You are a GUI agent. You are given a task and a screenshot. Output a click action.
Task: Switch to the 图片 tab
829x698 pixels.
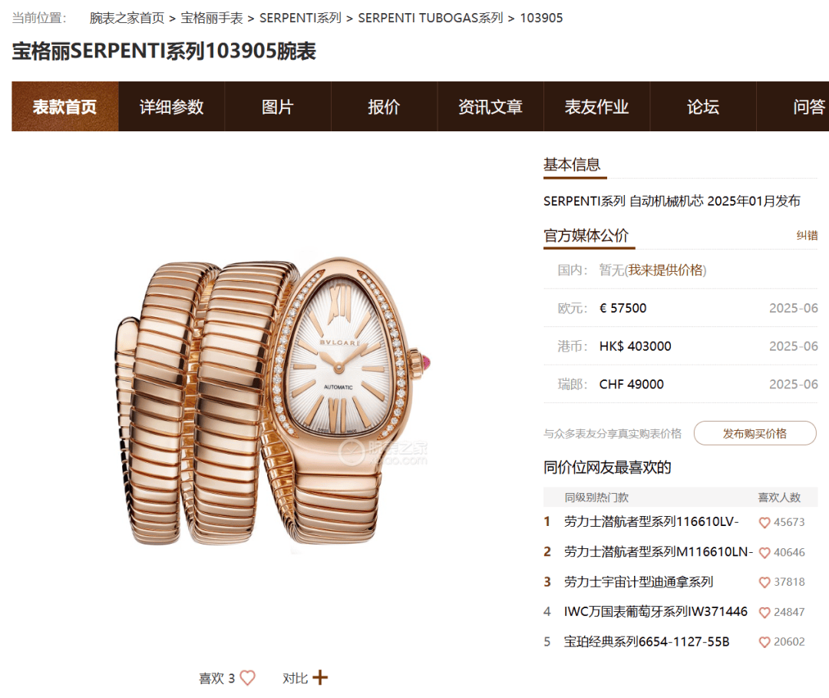(x=278, y=107)
